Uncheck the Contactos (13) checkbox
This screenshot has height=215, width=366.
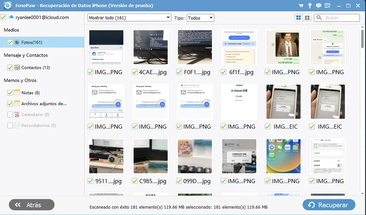pos(10,68)
